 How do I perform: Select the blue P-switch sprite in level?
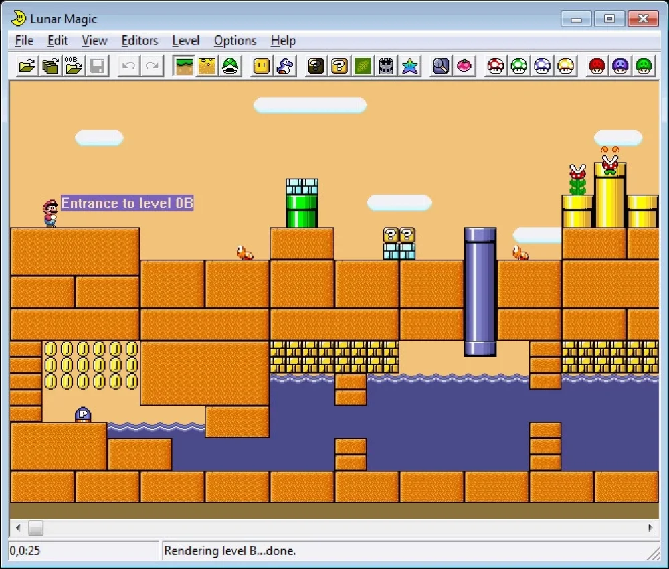coord(83,414)
